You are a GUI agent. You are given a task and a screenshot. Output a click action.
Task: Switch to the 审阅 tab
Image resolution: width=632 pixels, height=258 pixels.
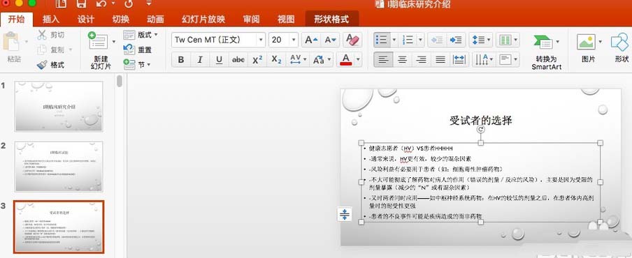tap(251, 20)
